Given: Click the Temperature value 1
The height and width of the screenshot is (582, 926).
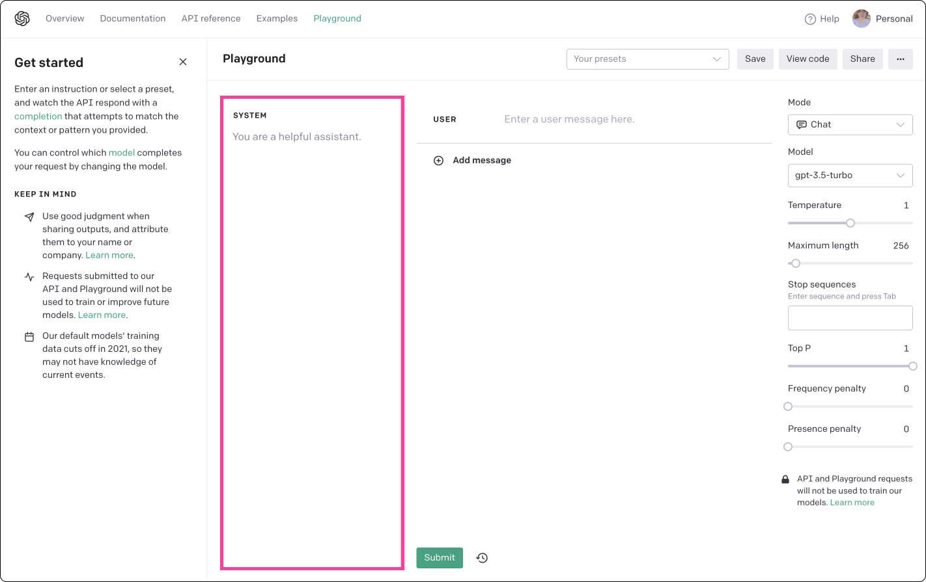Looking at the screenshot, I should click(x=906, y=205).
